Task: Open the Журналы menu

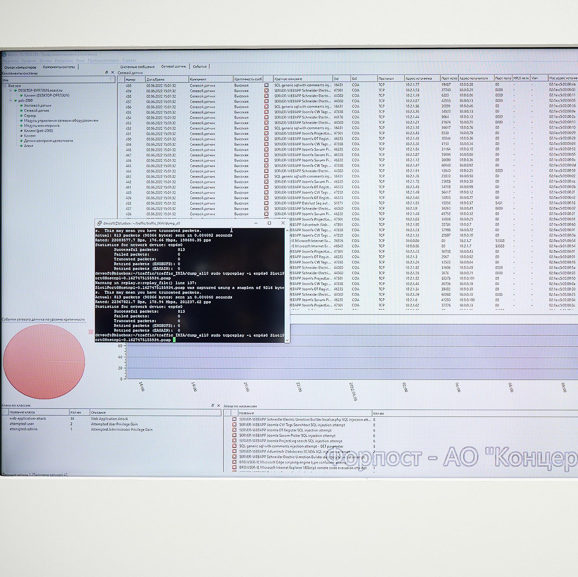Action: point(10,60)
